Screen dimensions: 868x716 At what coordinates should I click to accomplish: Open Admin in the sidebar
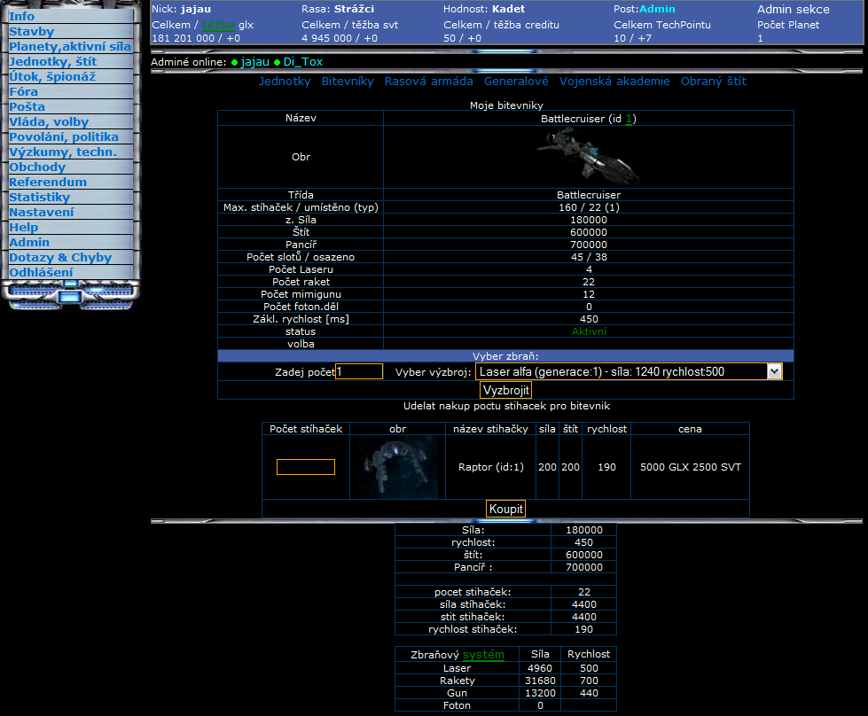point(28,242)
